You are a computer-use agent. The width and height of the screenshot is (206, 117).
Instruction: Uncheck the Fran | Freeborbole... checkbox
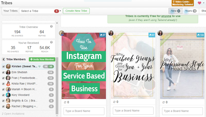pyautogui.click(x=3, y=78)
